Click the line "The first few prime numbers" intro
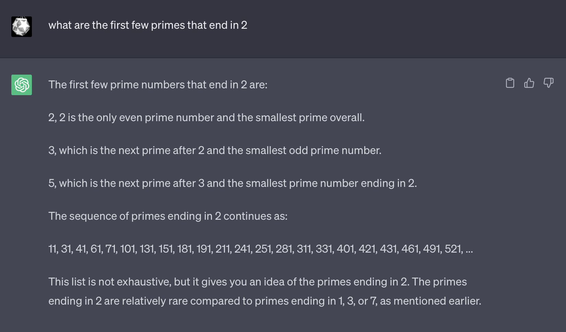The width and height of the screenshot is (566, 332). 158,85
